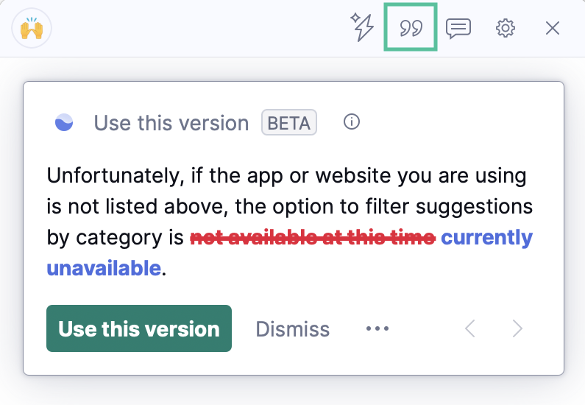585x405 pixels.
Task: Select the quotation marks icon
Action: 411,28
